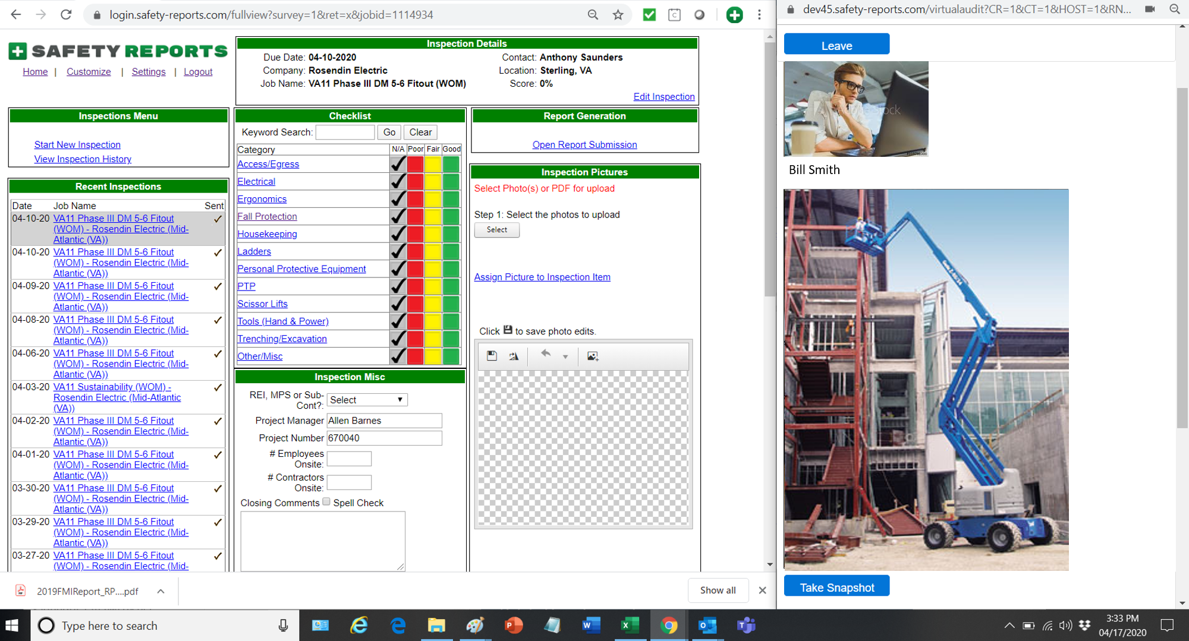1189x641 pixels.
Task: Click the zoom magnifier in address bar
Action: (593, 15)
